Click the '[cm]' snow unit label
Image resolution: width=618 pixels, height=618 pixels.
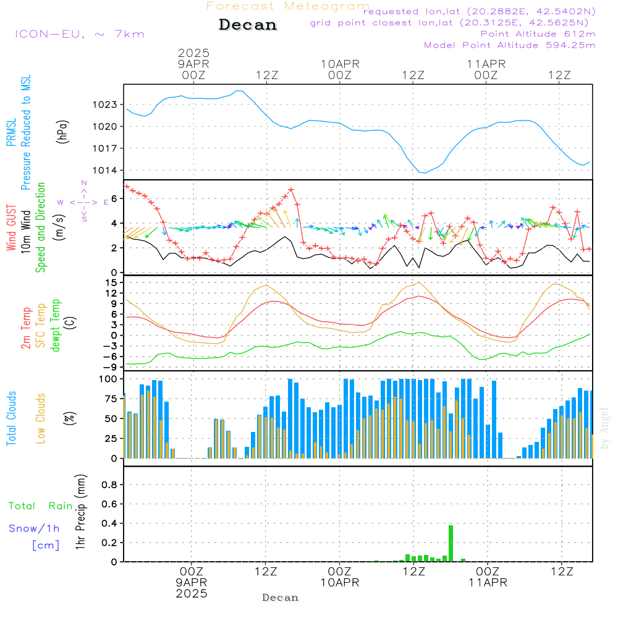pyautogui.click(x=46, y=545)
